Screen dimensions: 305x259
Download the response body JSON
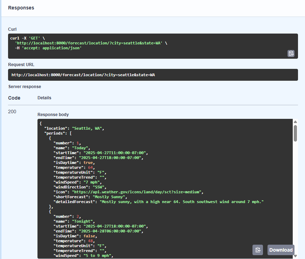click(281, 250)
